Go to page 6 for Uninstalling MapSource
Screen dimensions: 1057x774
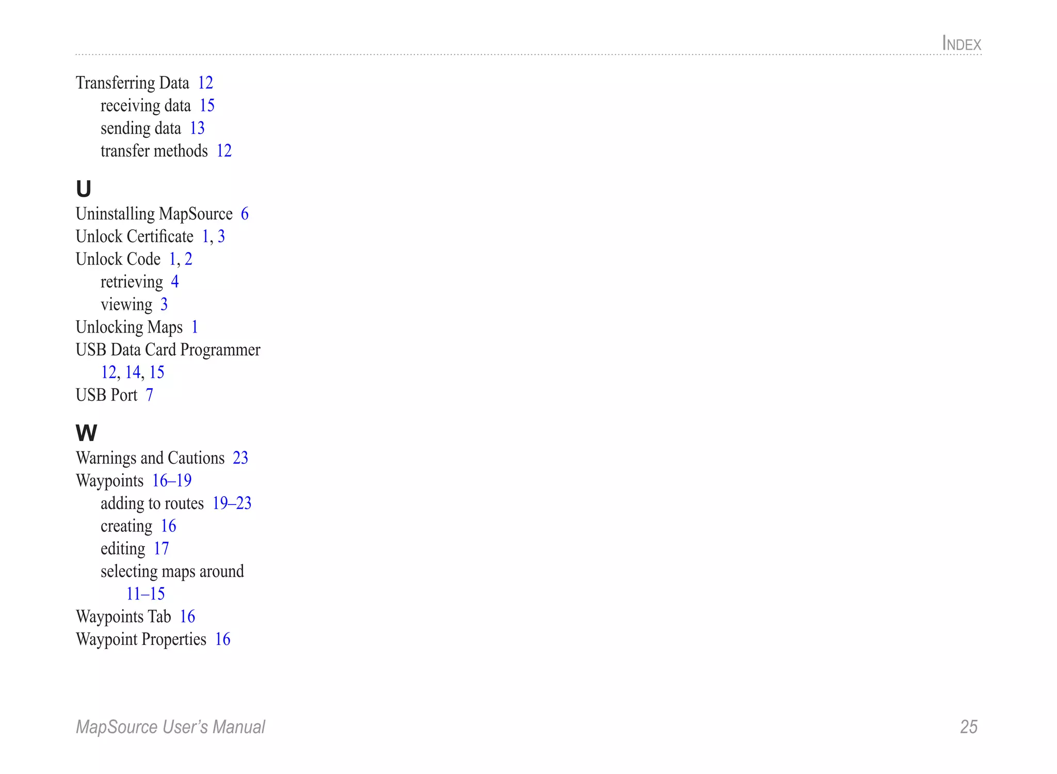tap(245, 214)
